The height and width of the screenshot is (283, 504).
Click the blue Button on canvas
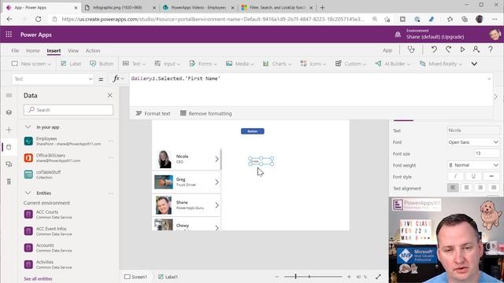253,131
